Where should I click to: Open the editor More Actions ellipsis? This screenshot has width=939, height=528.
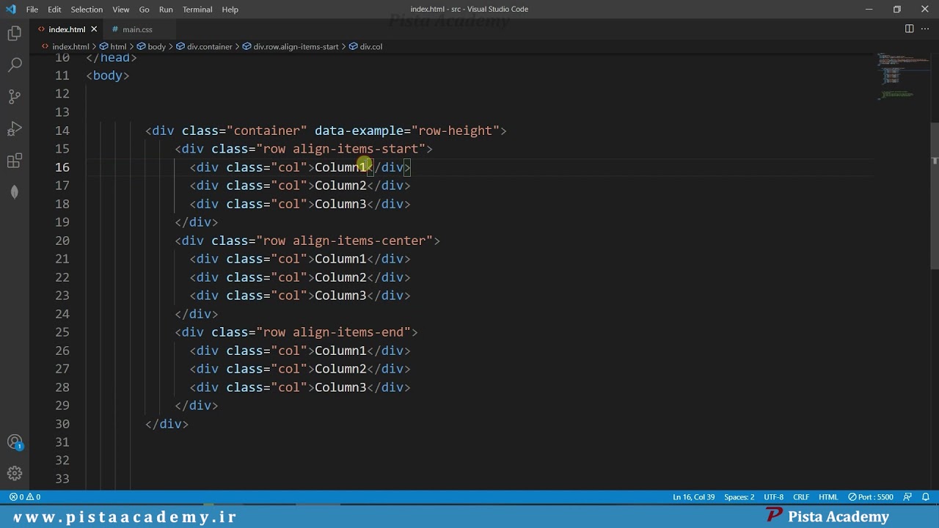click(x=925, y=29)
